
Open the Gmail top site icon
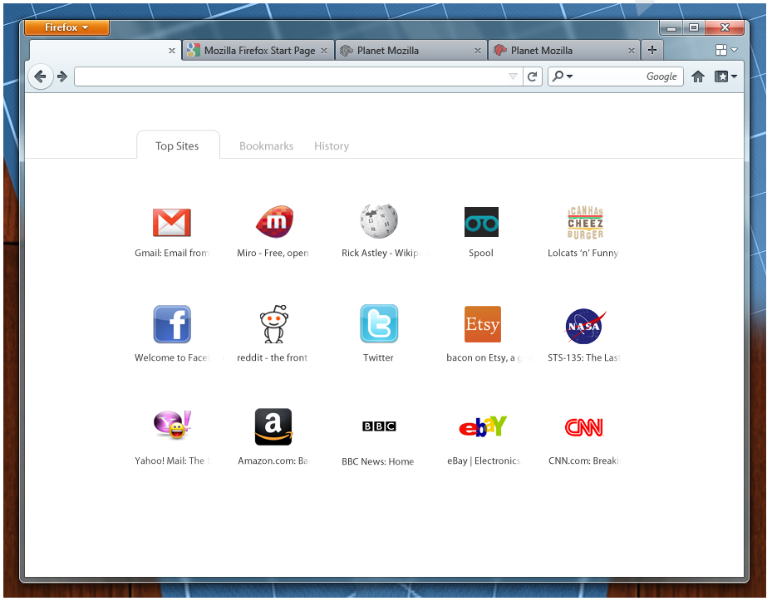pyautogui.click(x=172, y=222)
